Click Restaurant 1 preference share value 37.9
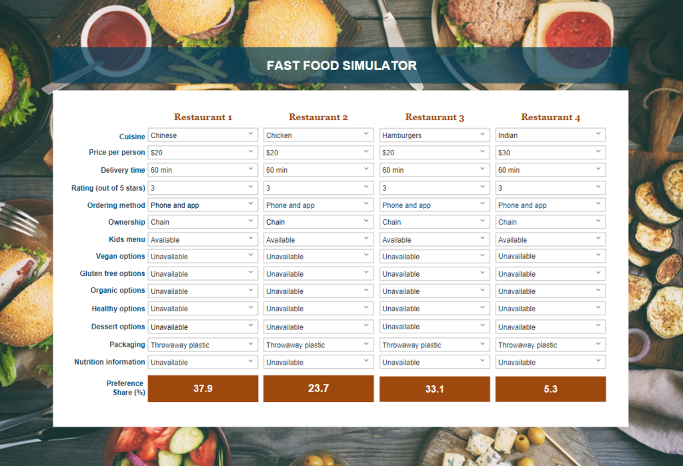683x466 pixels. pyautogui.click(x=203, y=389)
